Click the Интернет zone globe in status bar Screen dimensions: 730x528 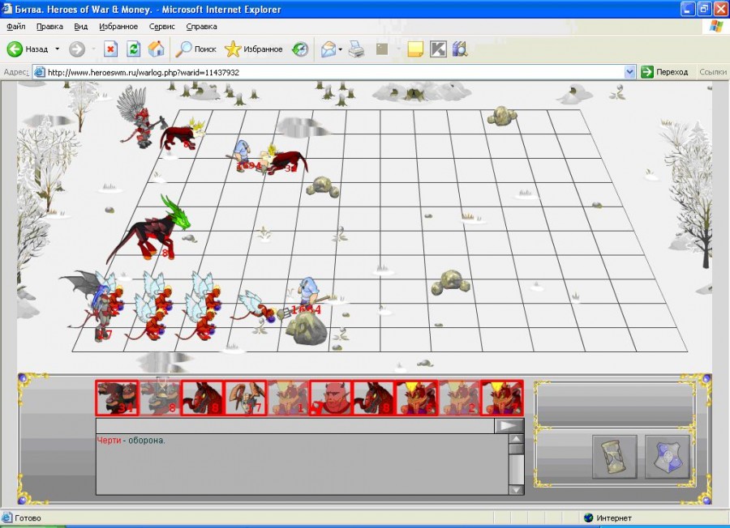[x=589, y=517]
